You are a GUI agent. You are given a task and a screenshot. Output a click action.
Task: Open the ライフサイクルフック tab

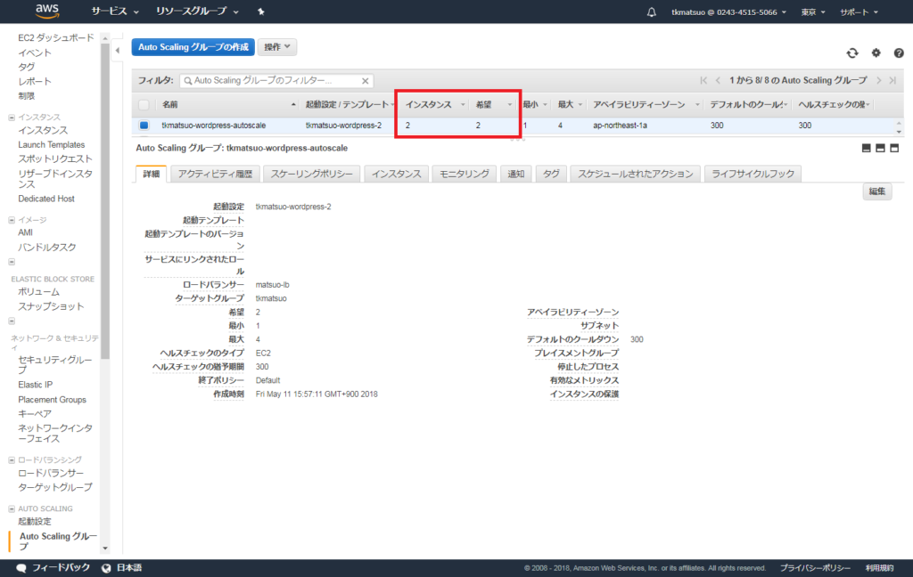pos(753,174)
